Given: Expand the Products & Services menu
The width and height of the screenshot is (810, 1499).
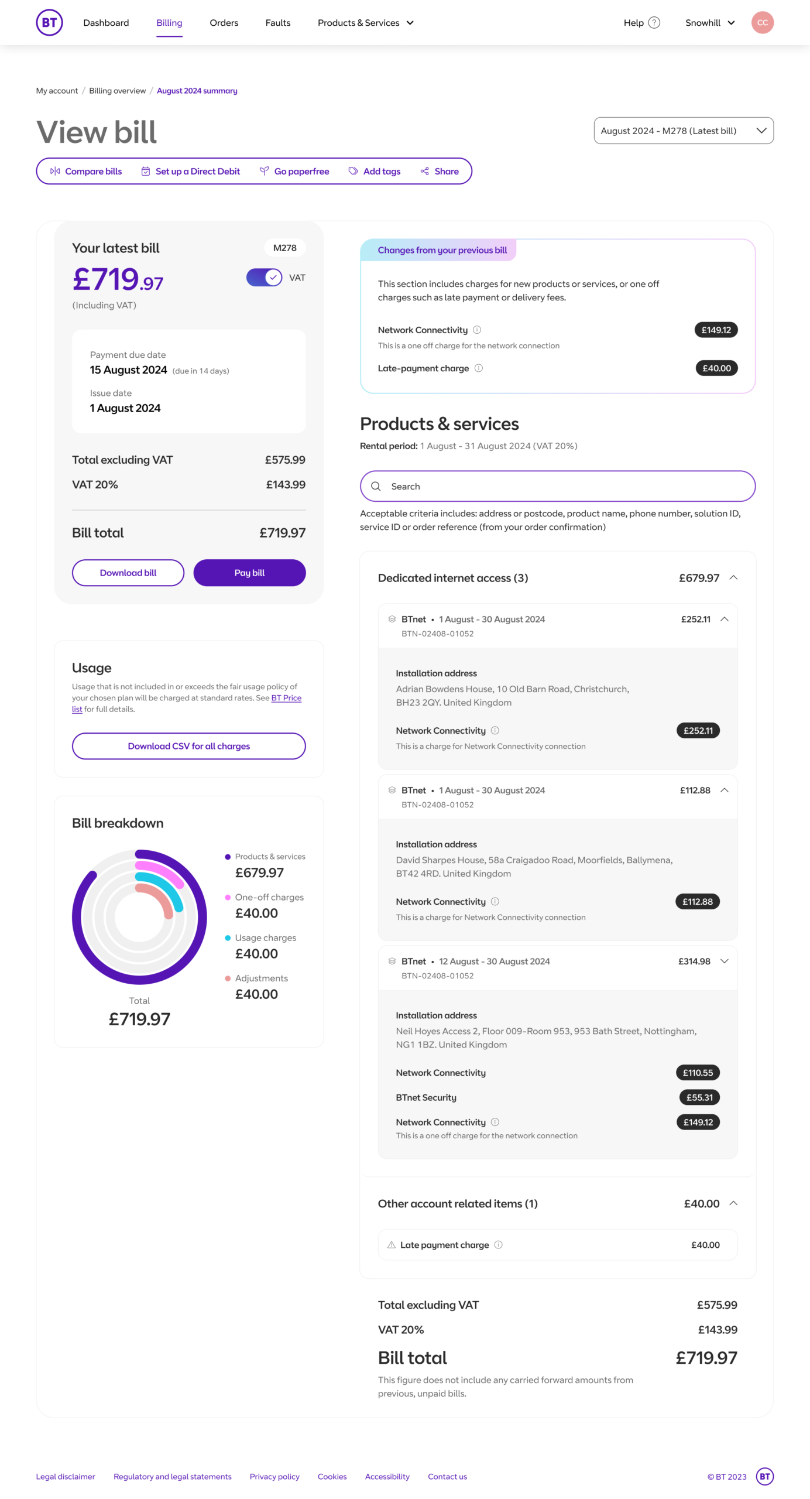Looking at the screenshot, I should click(x=365, y=23).
